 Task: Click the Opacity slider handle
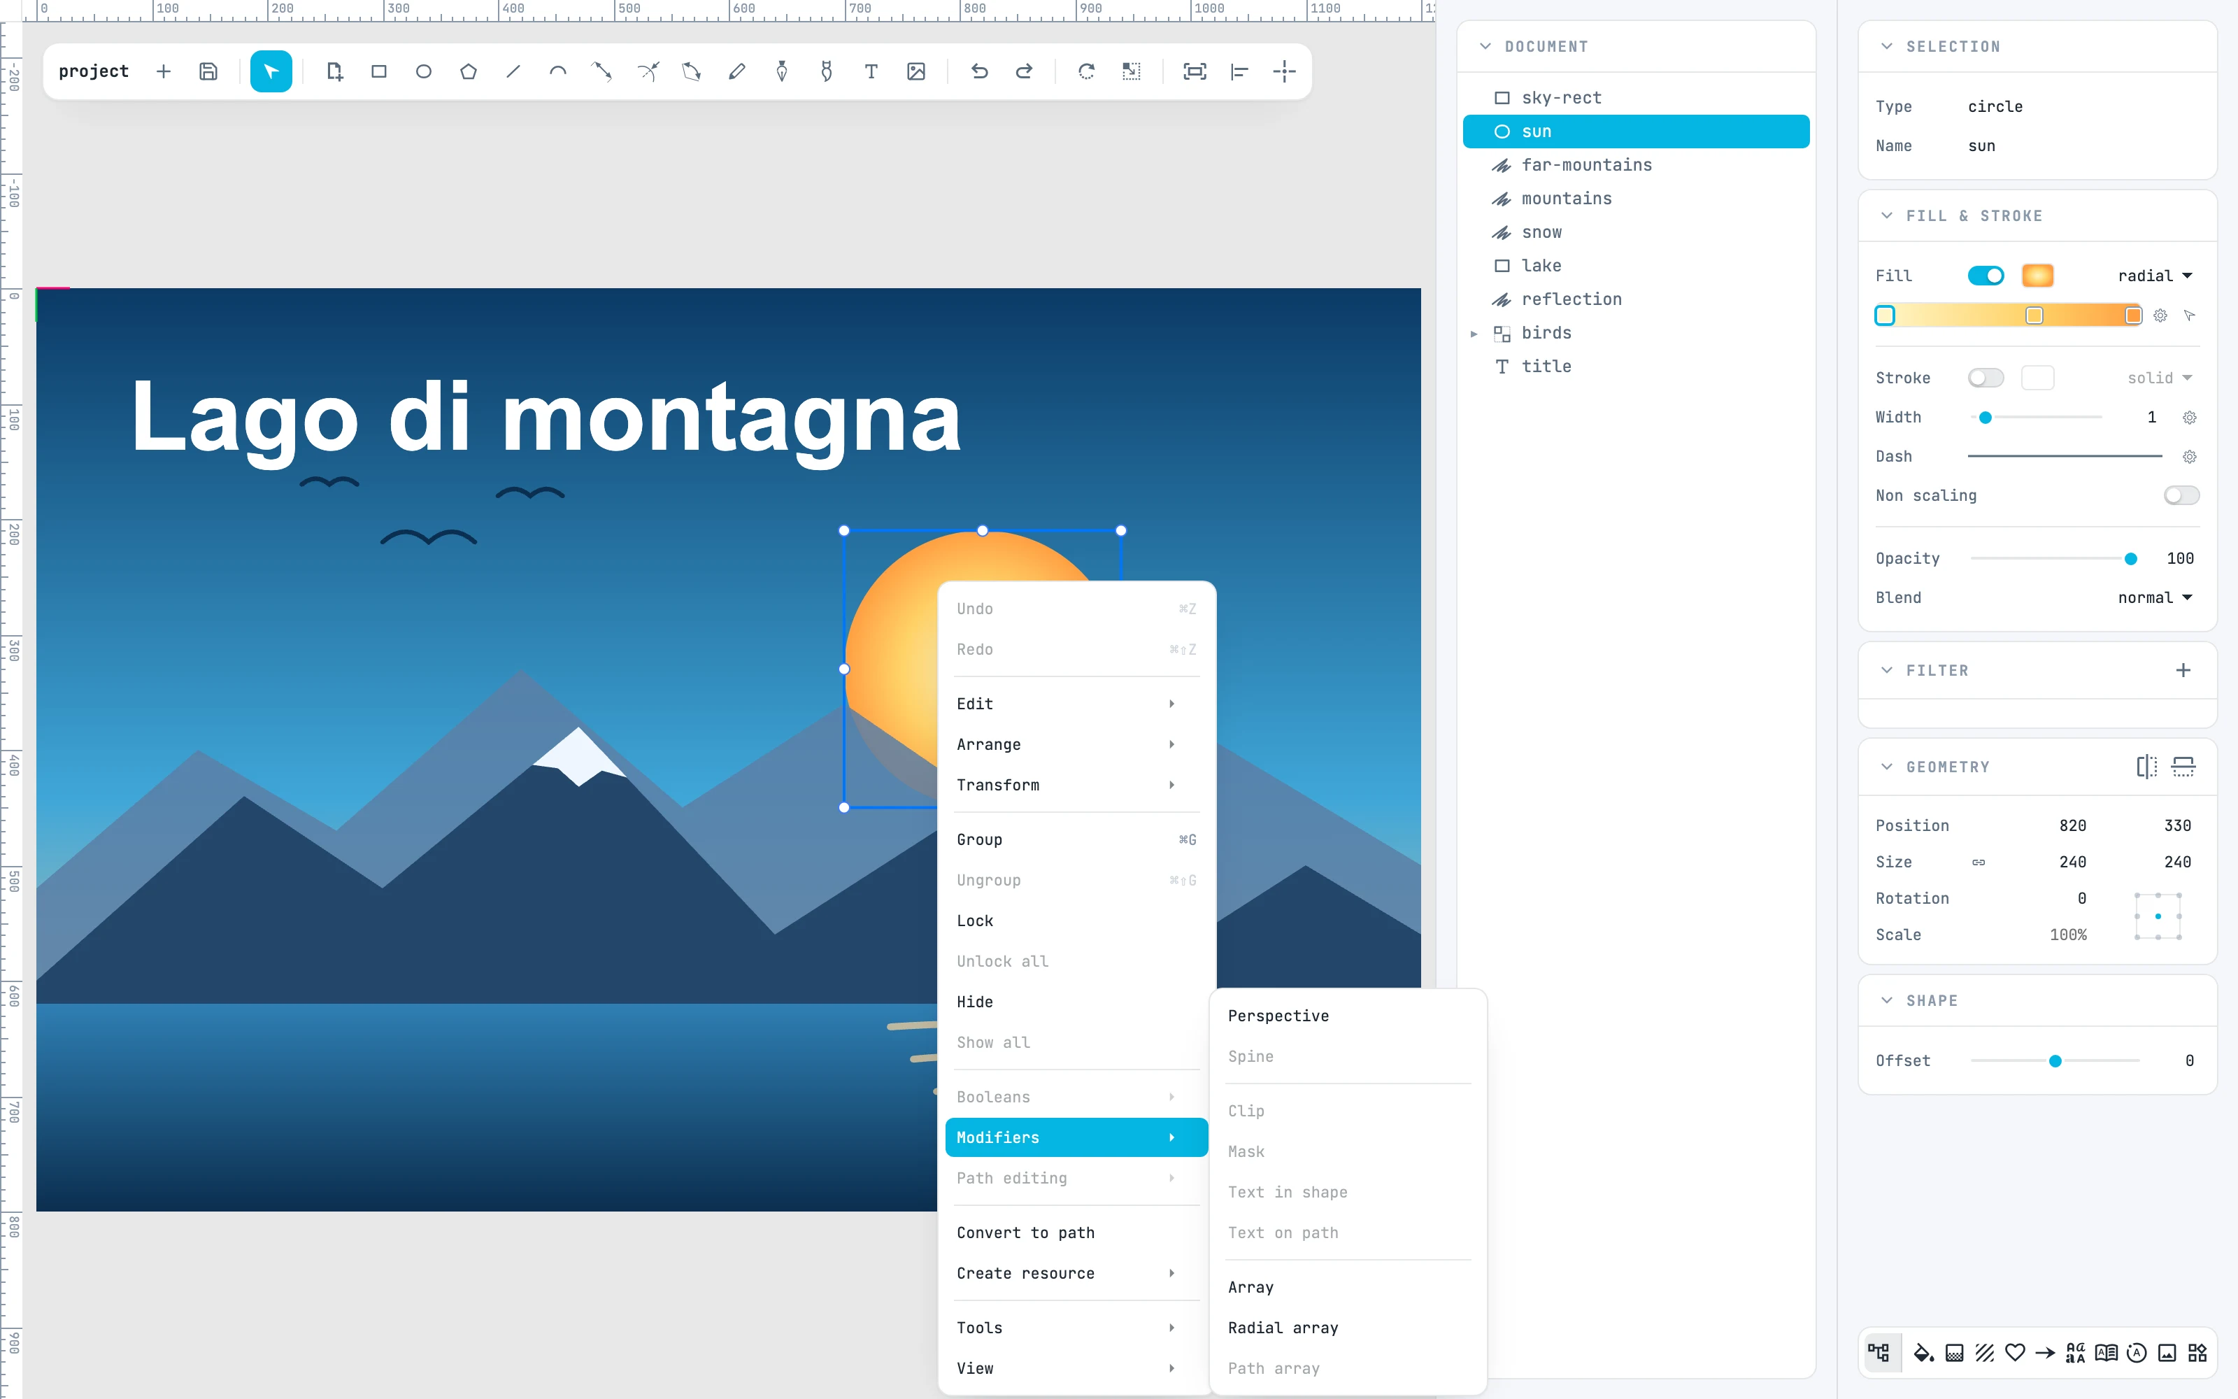click(x=2131, y=559)
